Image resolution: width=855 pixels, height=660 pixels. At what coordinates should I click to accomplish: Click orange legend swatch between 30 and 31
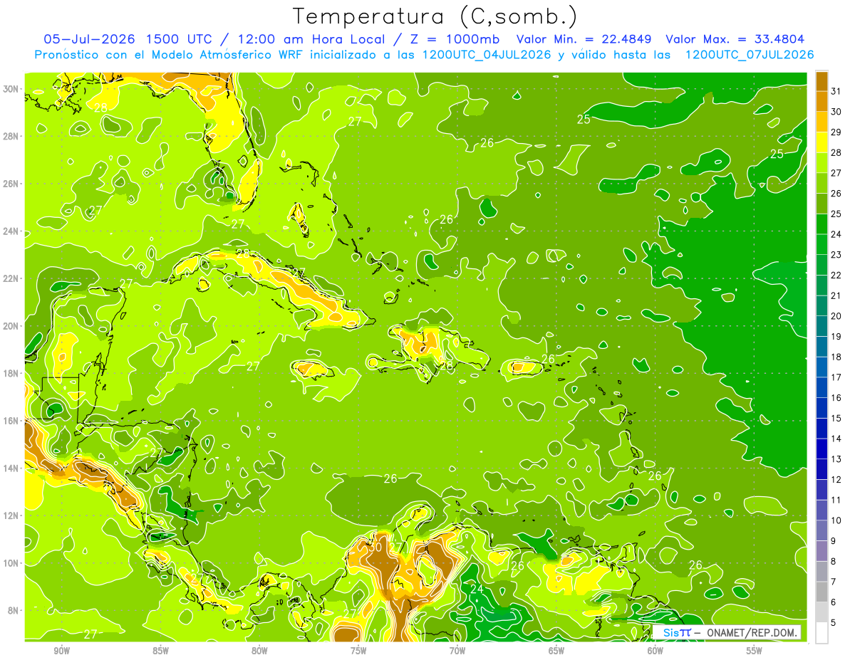pos(822,101)
